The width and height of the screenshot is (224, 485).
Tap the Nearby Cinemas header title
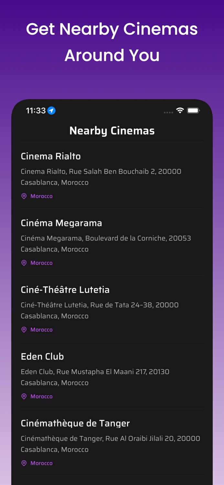(x=112, y=130)
